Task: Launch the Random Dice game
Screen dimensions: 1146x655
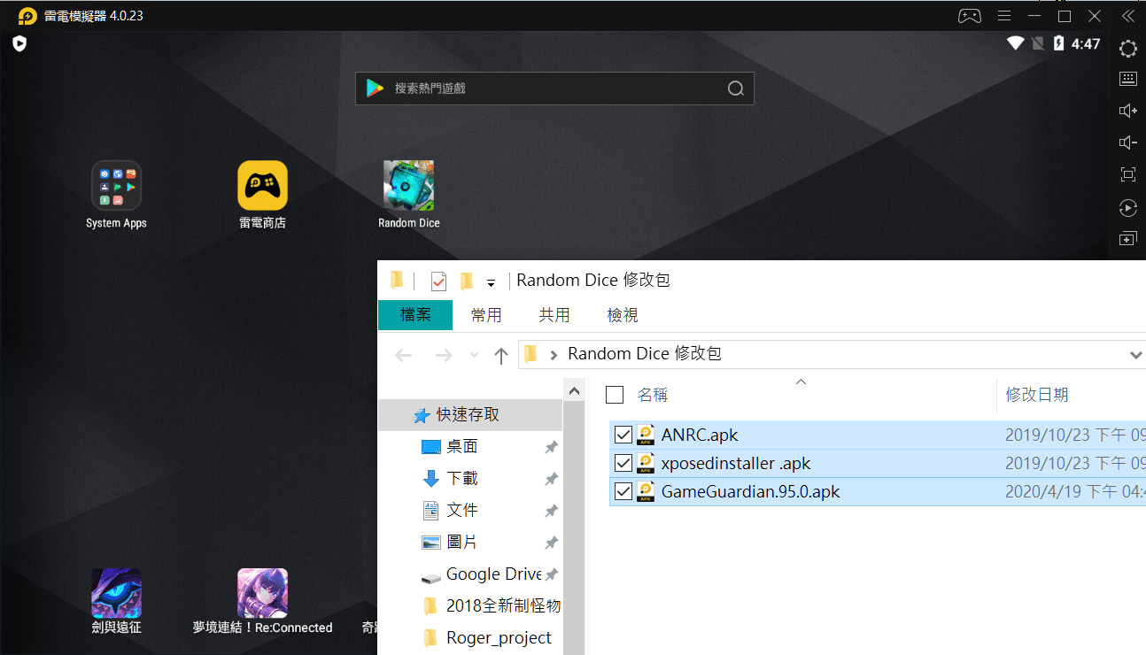Action: (x=408, y=185)
